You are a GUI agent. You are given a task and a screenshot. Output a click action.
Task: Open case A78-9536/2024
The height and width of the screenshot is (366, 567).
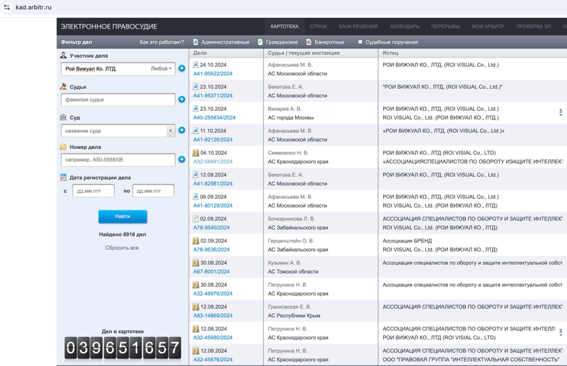click(211, 250)
